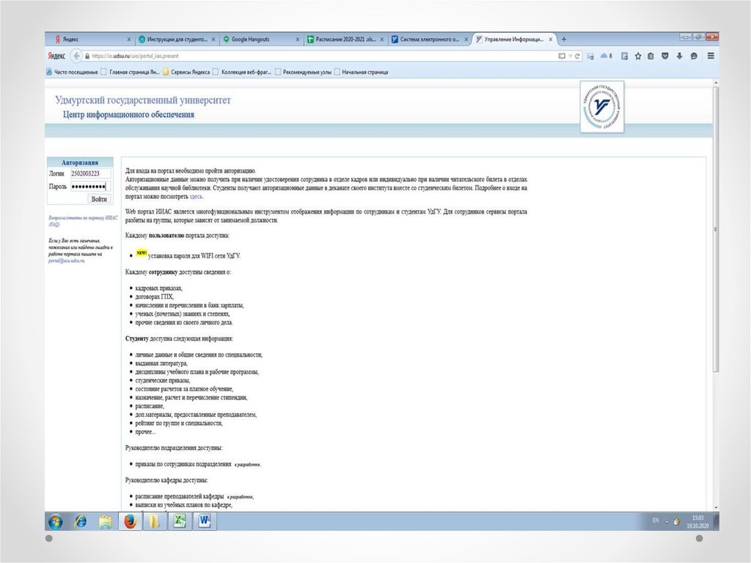The height and width of the screenshot is (563, 751).
Task: Open the downloads arrow icon
Action: pos(679,56)
